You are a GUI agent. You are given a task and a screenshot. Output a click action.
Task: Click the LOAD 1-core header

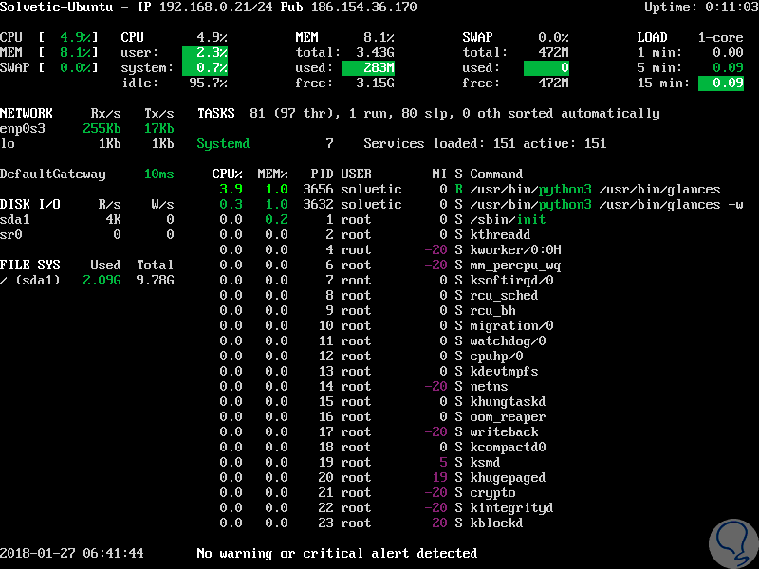(691, 38)
